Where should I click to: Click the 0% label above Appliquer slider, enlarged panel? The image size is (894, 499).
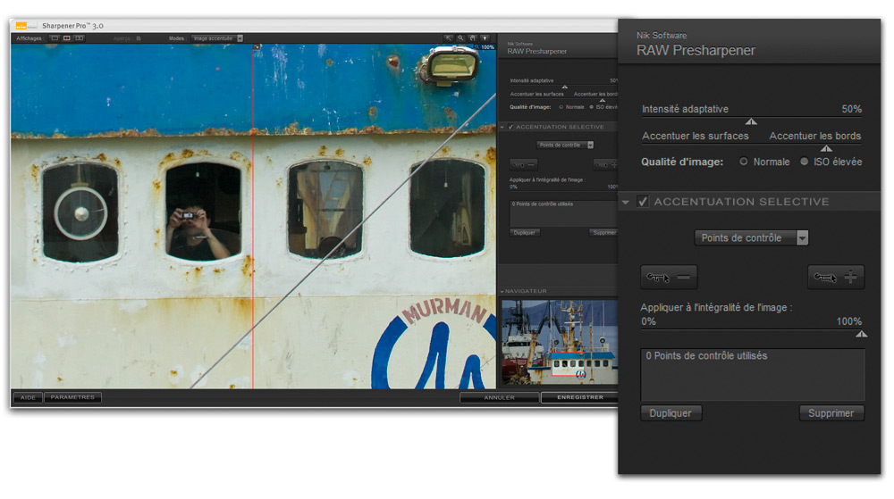pyautogui.click(x=648, y=321)
